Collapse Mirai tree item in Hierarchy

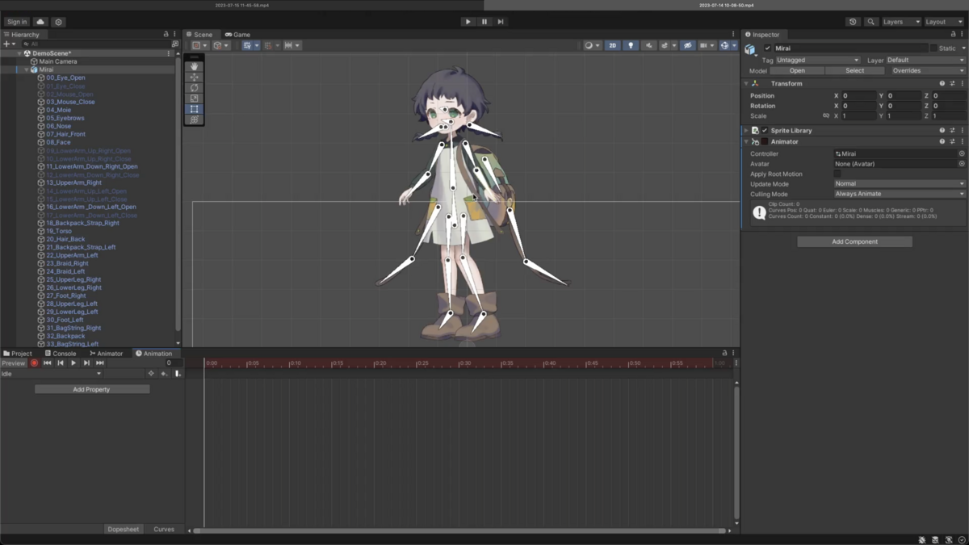(27, 69)
